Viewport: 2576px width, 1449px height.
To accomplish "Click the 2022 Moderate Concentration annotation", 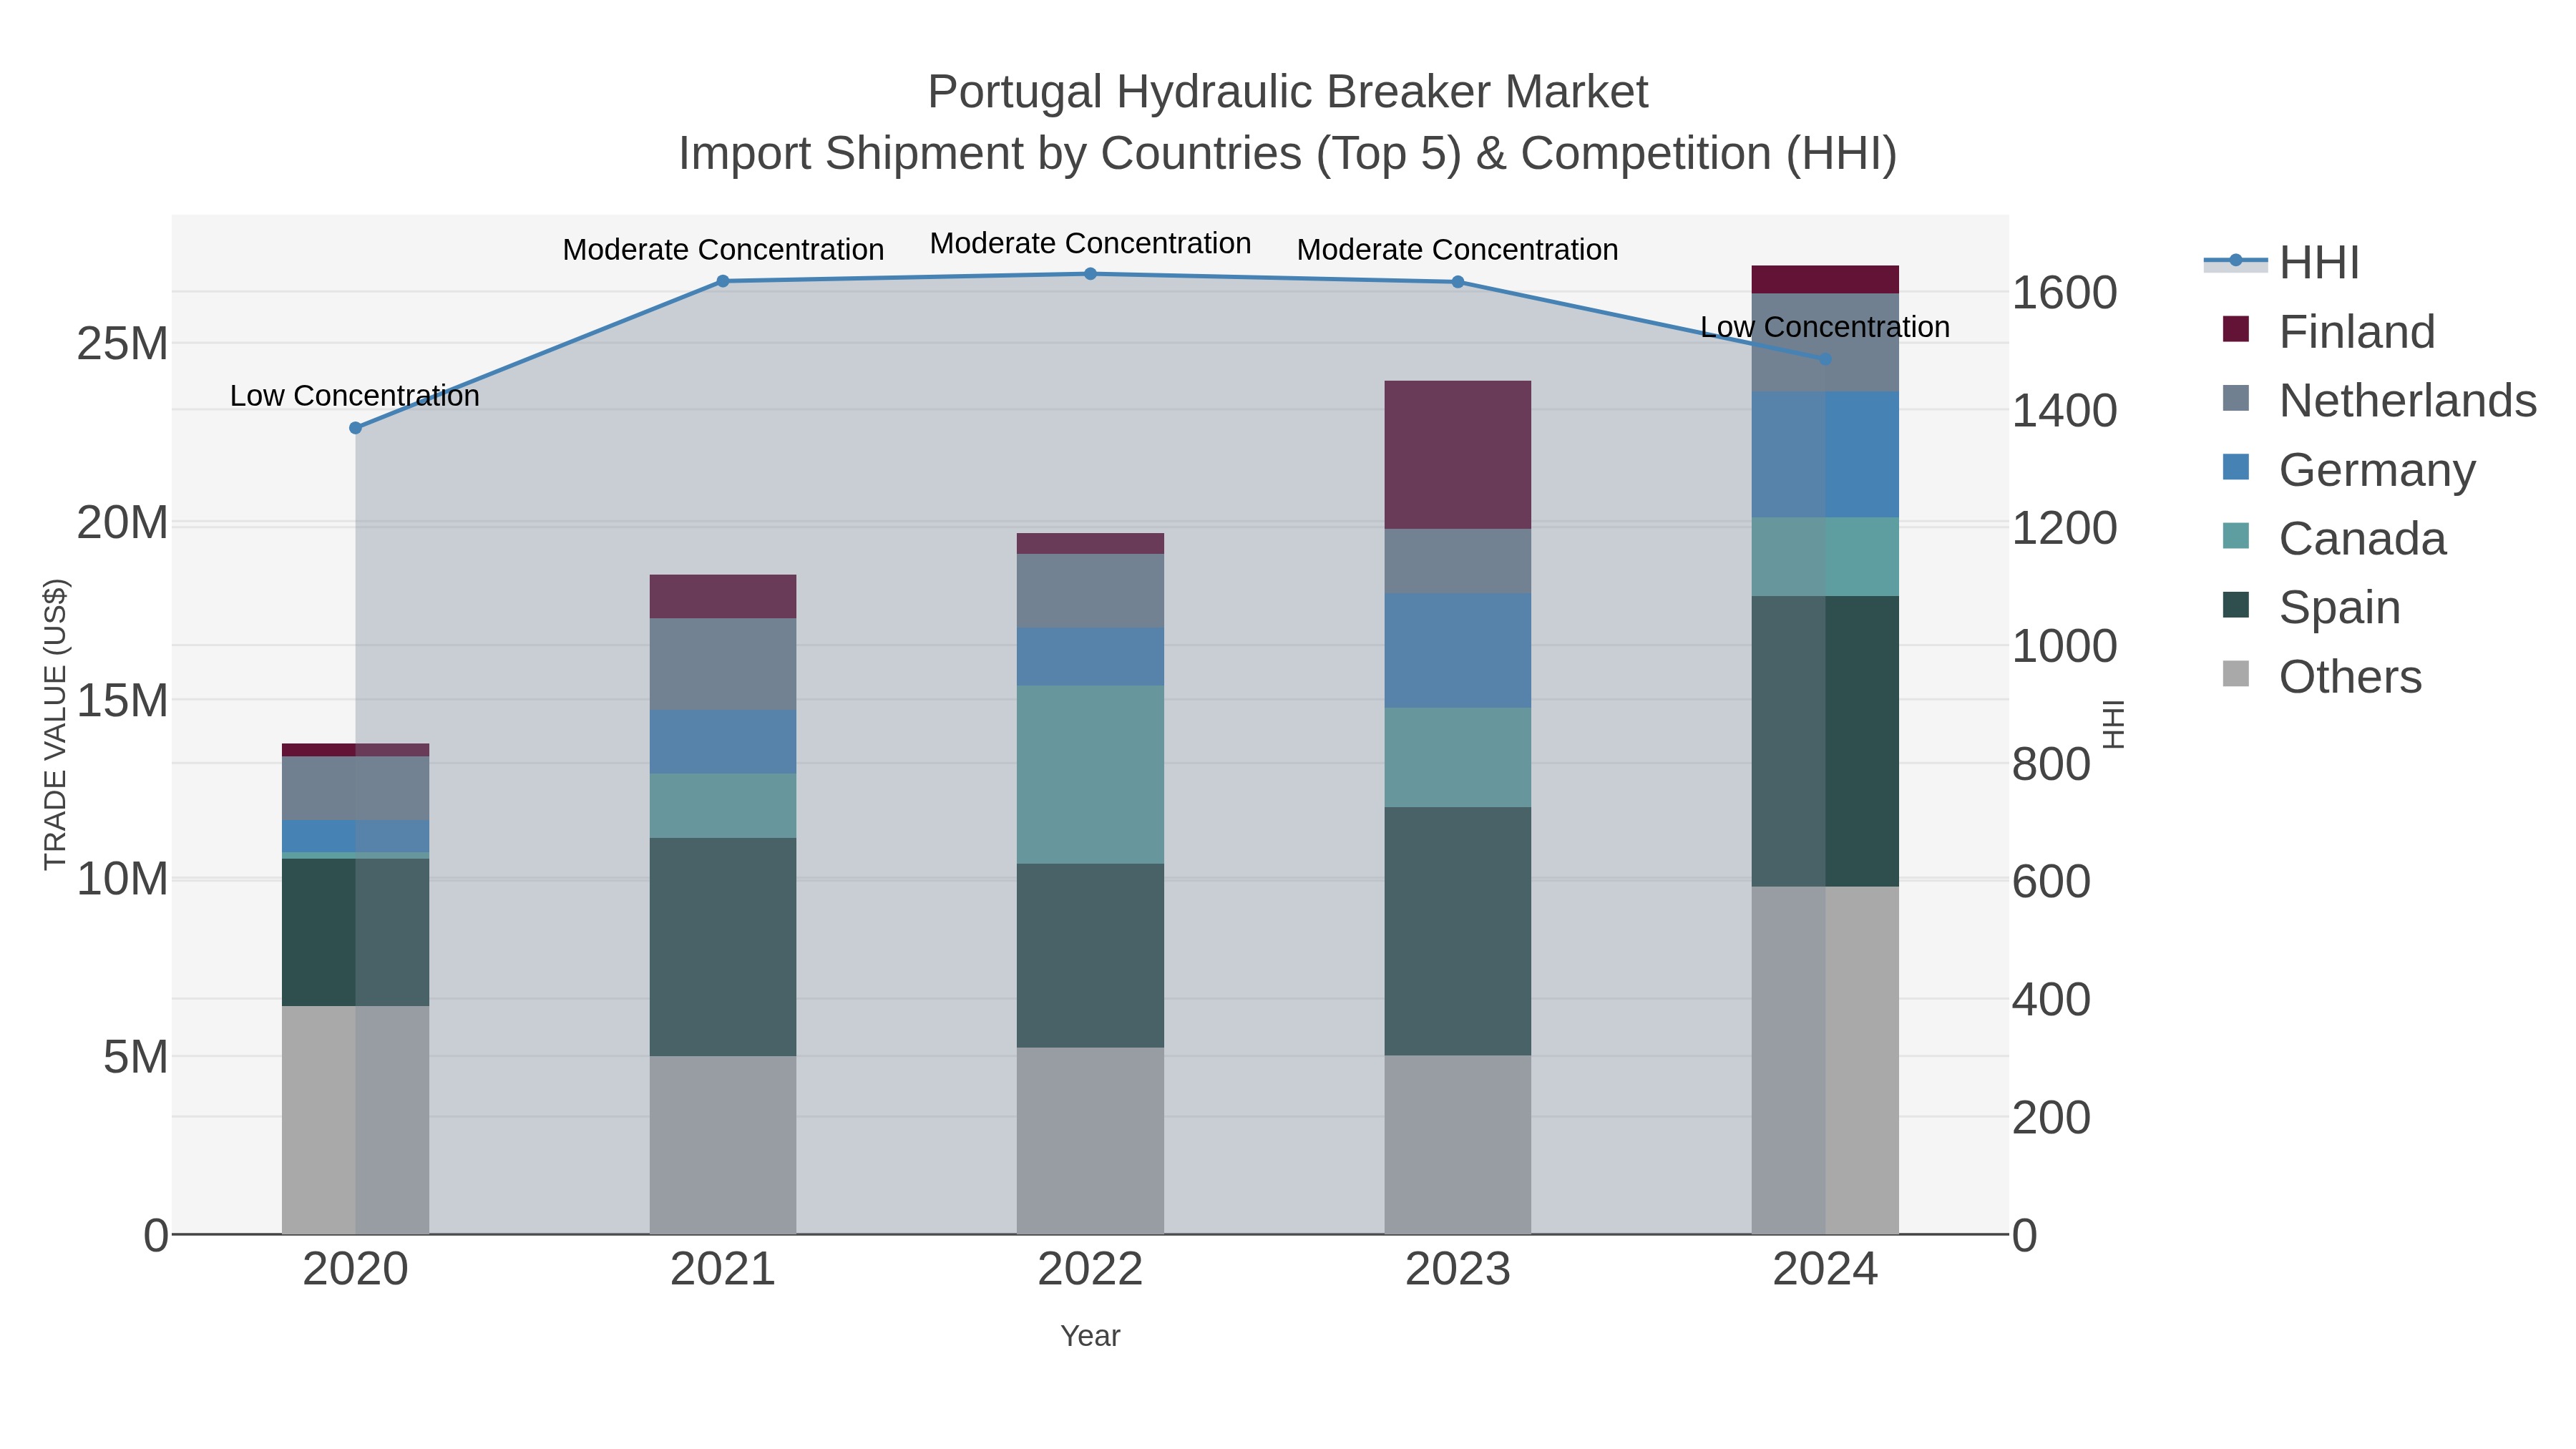I will click(1091, 244).
